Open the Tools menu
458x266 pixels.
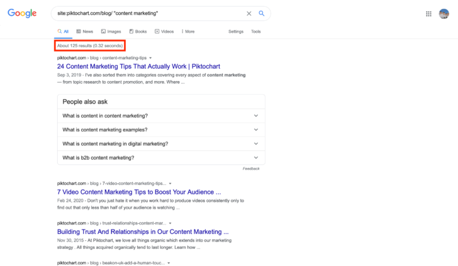(x=255, y=31)
